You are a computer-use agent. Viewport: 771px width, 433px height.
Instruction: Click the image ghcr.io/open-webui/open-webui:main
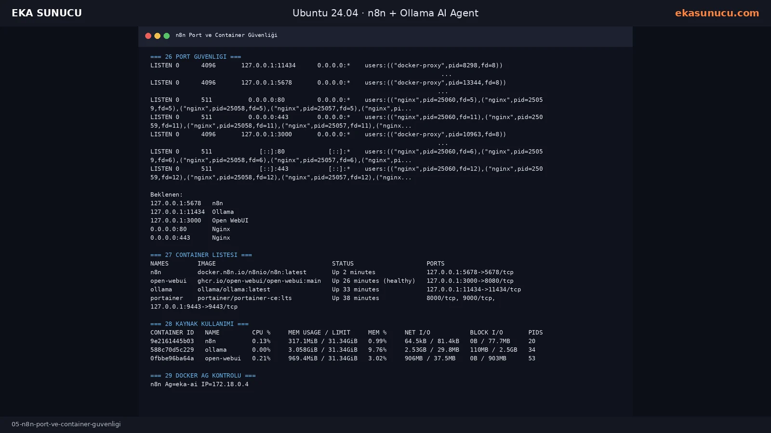[x=259, y=281]
